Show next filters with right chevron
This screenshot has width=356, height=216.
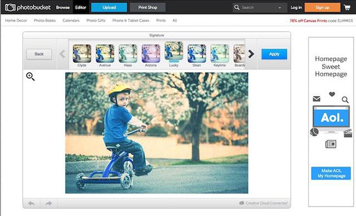[x=251, y=54]
